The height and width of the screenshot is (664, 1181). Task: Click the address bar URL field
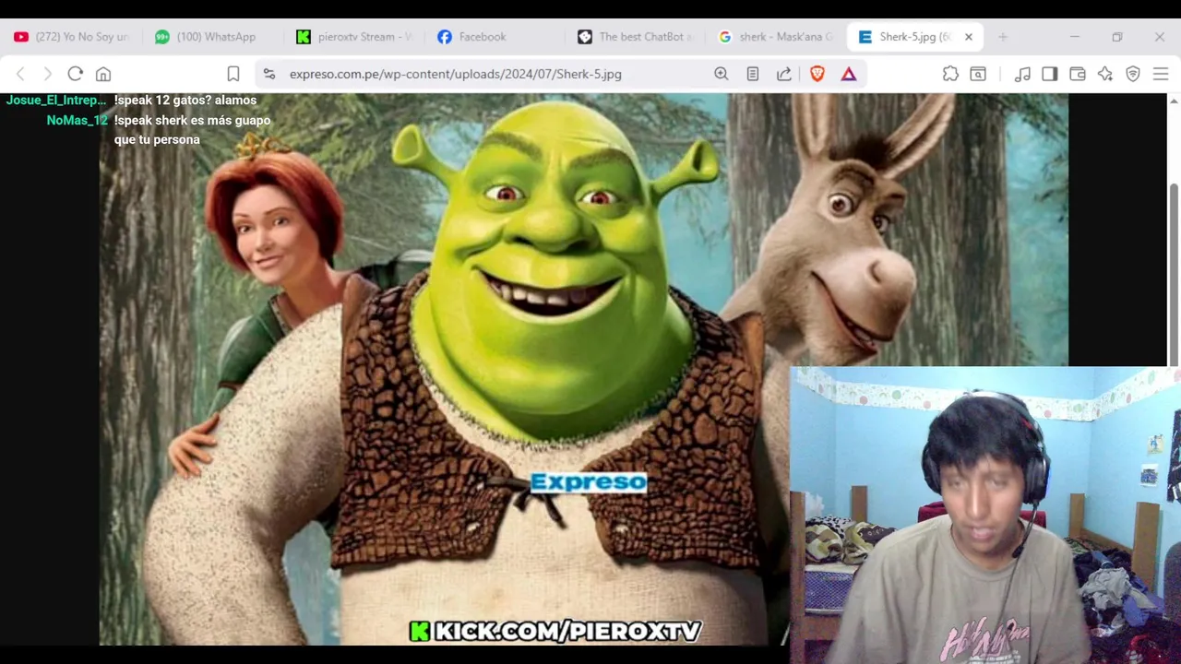pyautogui.click(x=455, y=74)
